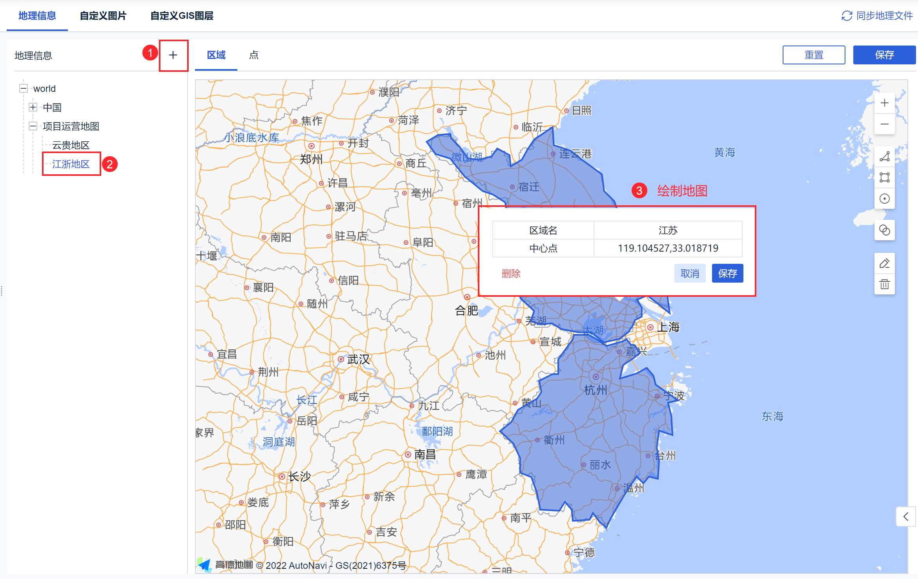The image size is (918, 579).
Task: Select 云贵地区 in the tree
Action: 71,145
